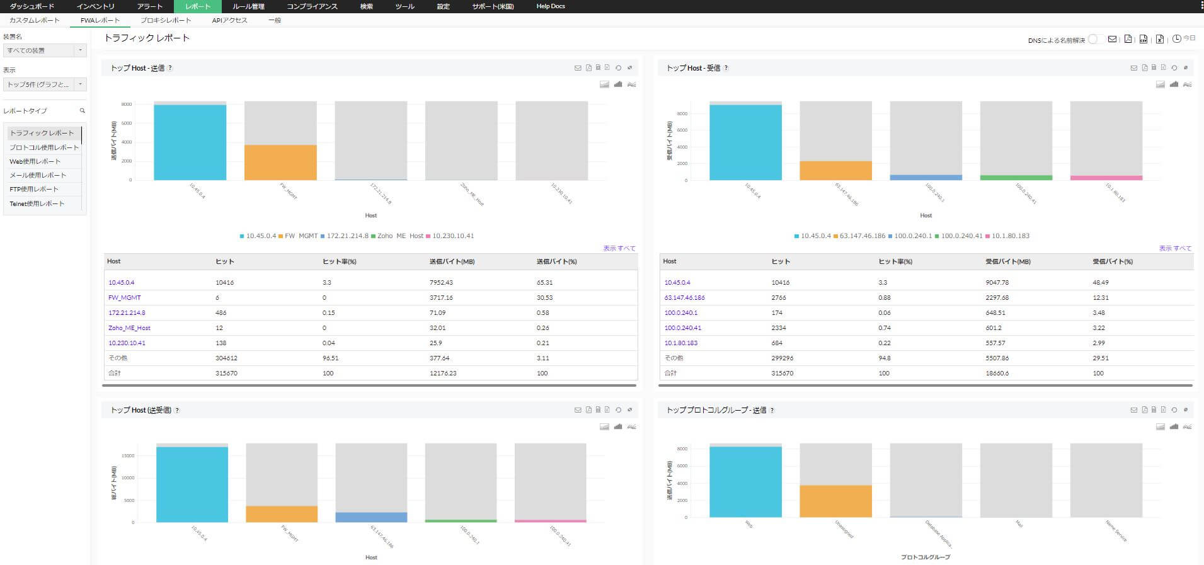Refresh the トップ Host - 送信 widget

619,68
